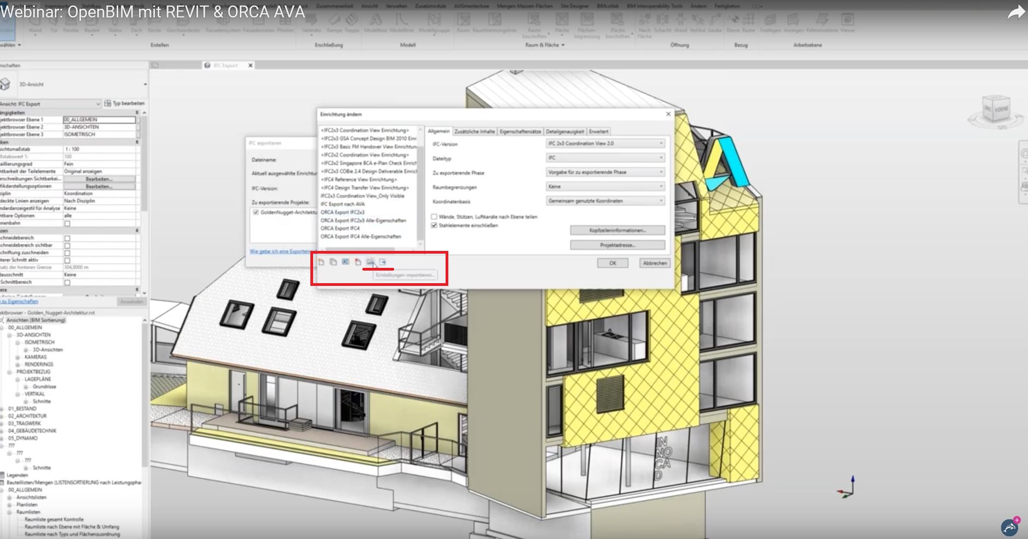Image resolution: width=1028 pixels, height=539 pixels.
Task: Click the rename setup icon
Action: (x=345, y=262)
